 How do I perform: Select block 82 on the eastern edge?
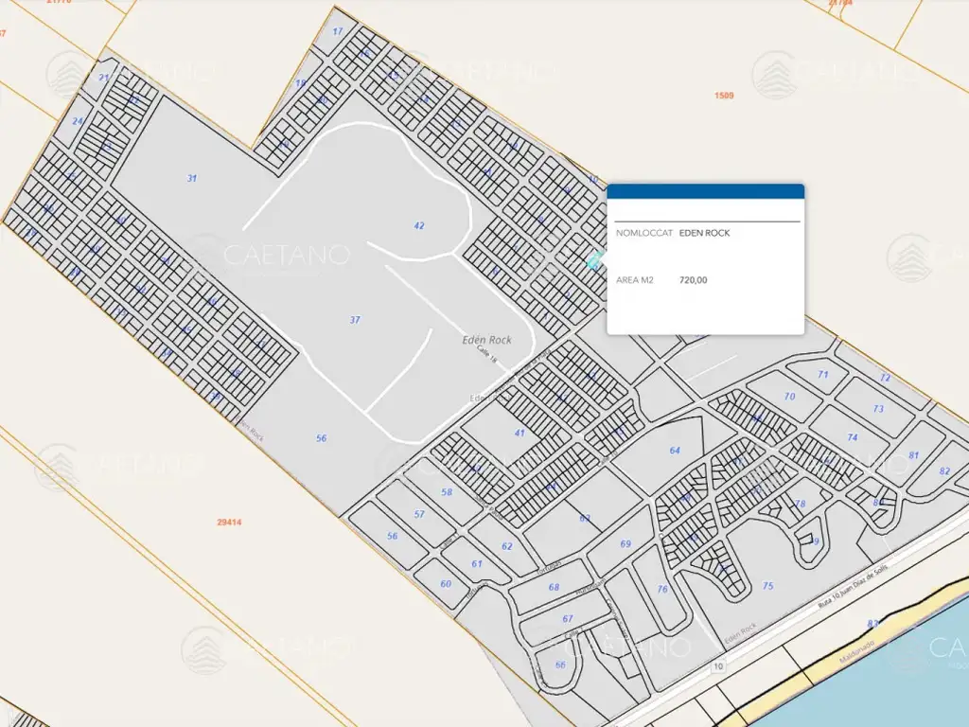[944, 471]
